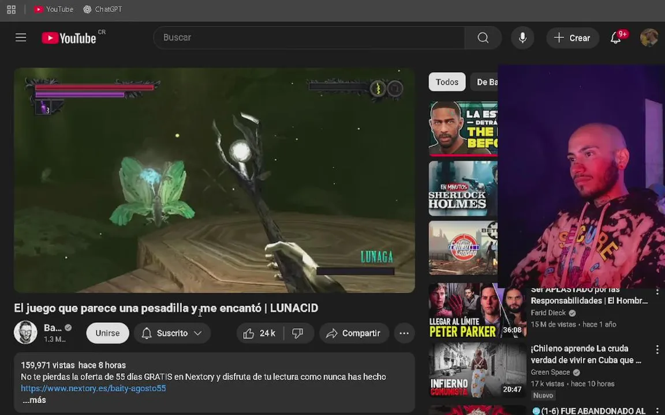Expand description with ...más
Image resolution: width=665 pixels, height=415 pixels.
[x=34, y=400]
